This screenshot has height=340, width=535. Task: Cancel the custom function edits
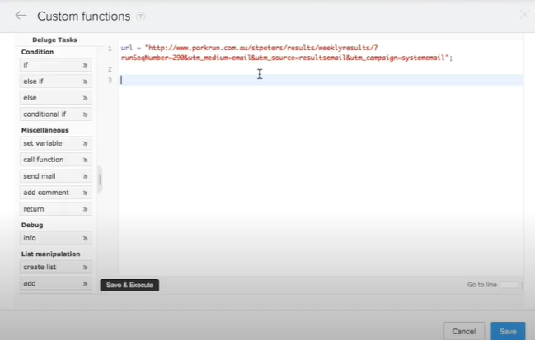click(463, 331)
